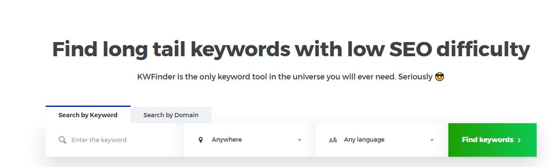Switch to Search by Keyword tab
This screenshot has width=550, height=167.
point(88,115)
